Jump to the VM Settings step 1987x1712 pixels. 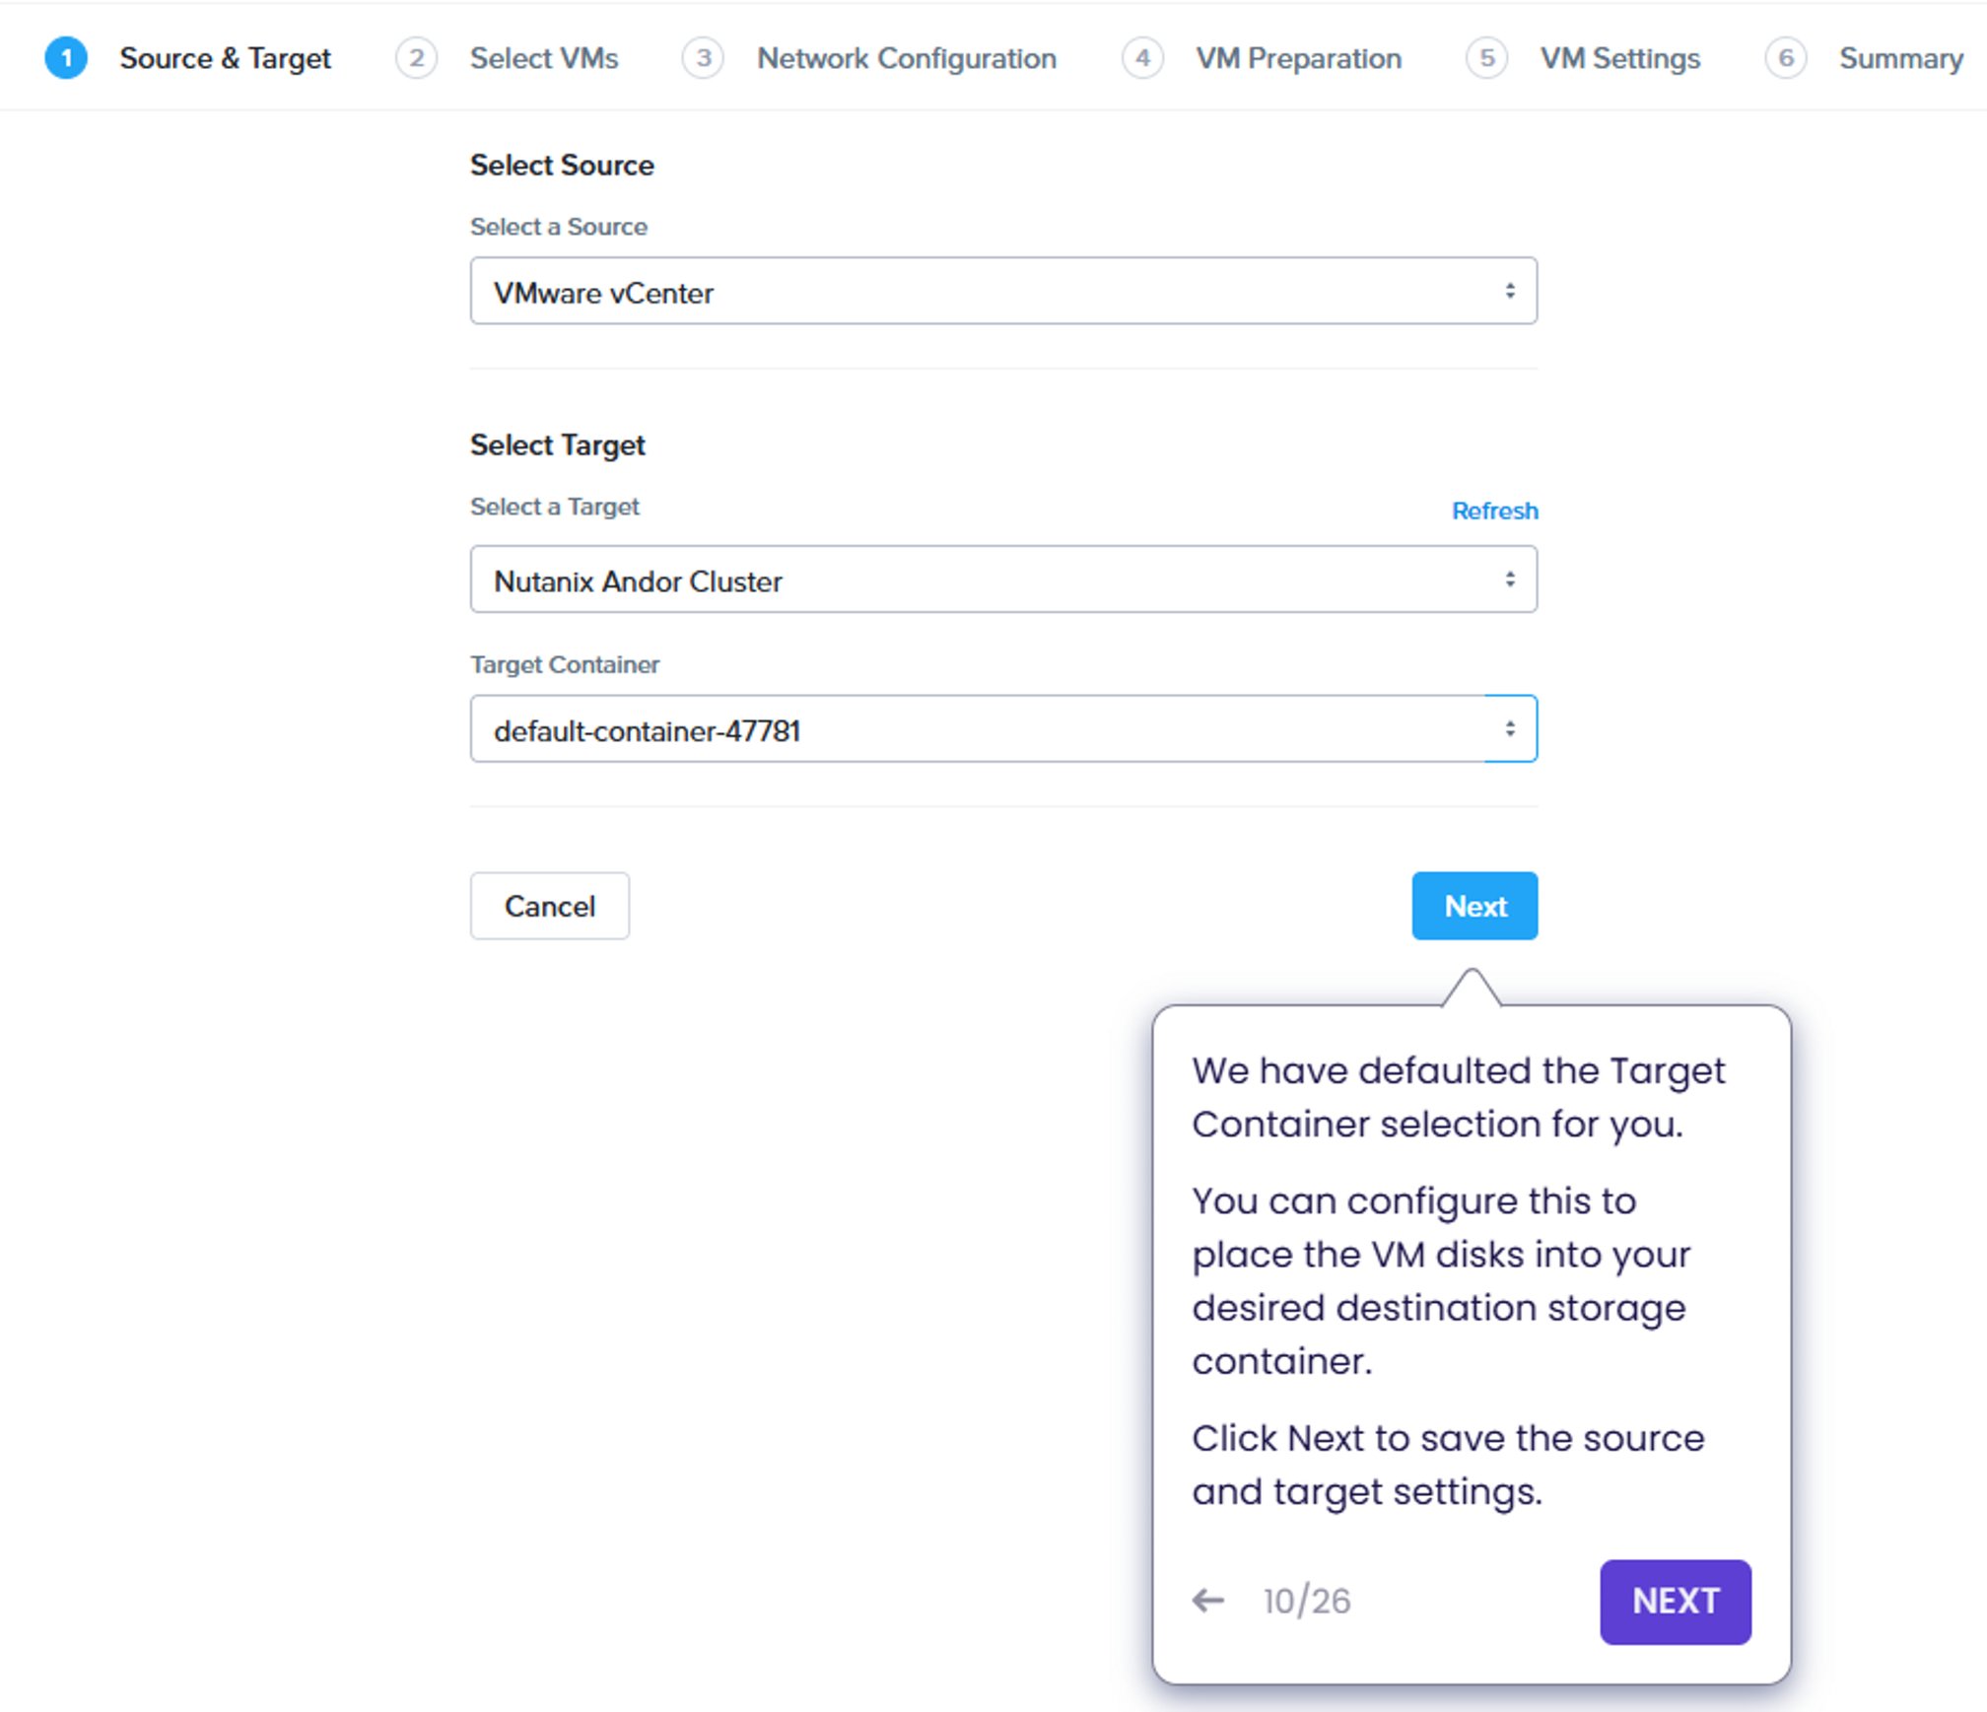coord(1619,58)
